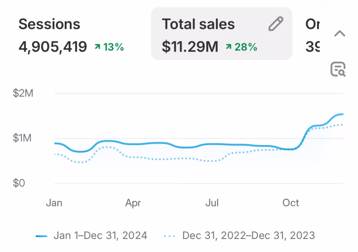
Task: Click the 4,905,419 sessions value
Action: click(x=53, y=47)
